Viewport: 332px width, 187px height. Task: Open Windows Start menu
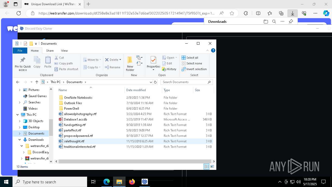pyautogui.click(x=6, y=182)
